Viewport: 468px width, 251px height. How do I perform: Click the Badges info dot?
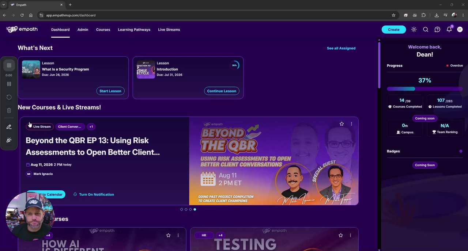(x=461, y=151)
